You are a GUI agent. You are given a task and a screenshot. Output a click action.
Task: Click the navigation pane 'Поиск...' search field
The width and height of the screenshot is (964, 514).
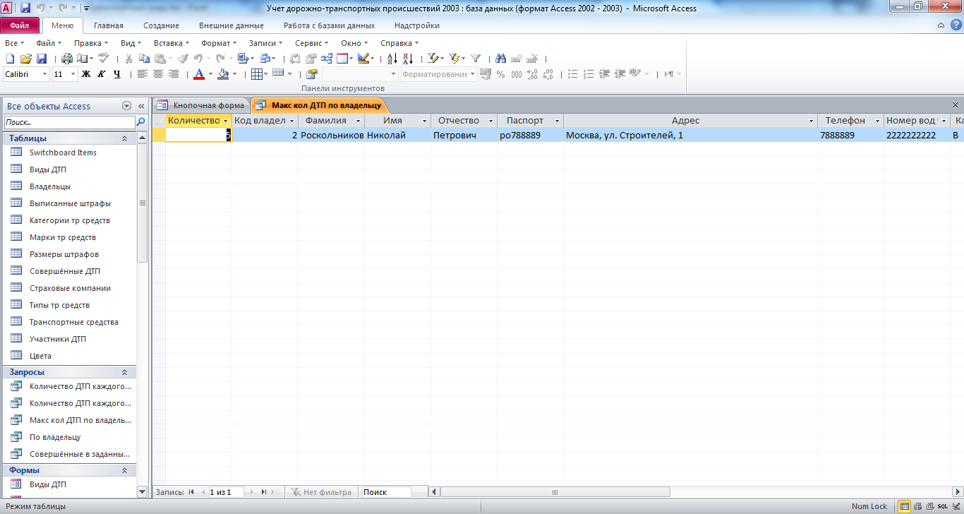coord(69,122)
